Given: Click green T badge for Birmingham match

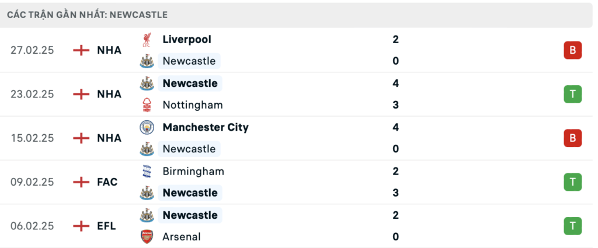Looking at the screenshot, I should click(572, 182).
